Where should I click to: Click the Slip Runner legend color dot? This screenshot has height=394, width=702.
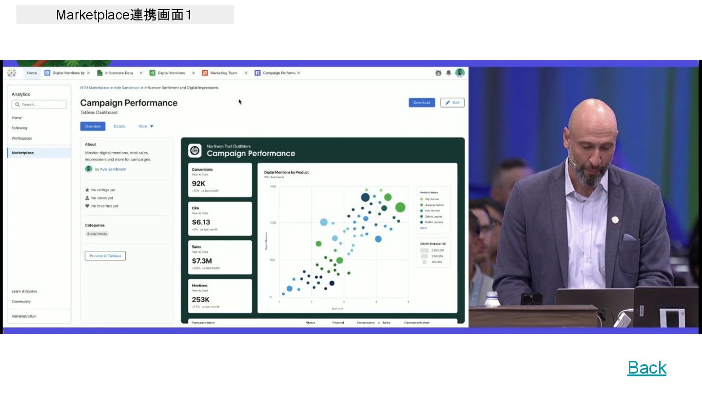[x=421, y=199]
